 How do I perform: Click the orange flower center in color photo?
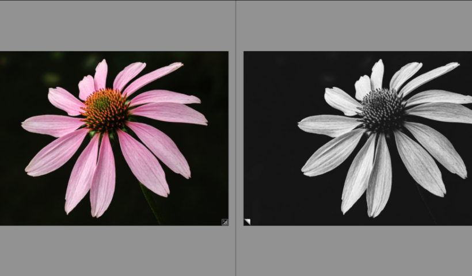(105, 109)
